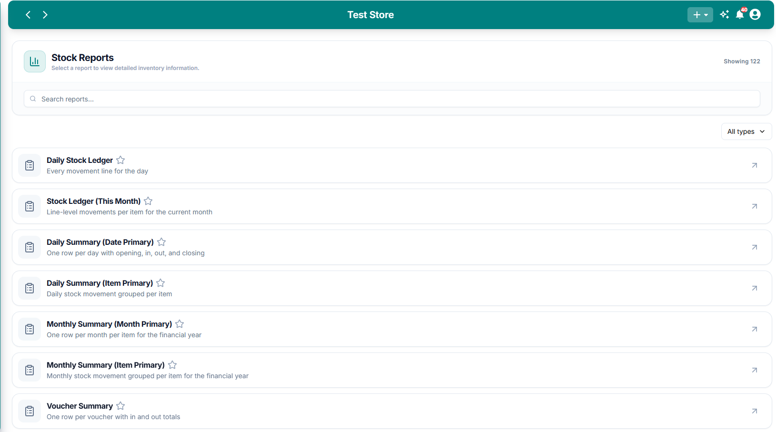Viewport: 776px width, 432px height.
Task: Open Stock Ledger (This Month) arrow icon
Action: tap(755, 206)
